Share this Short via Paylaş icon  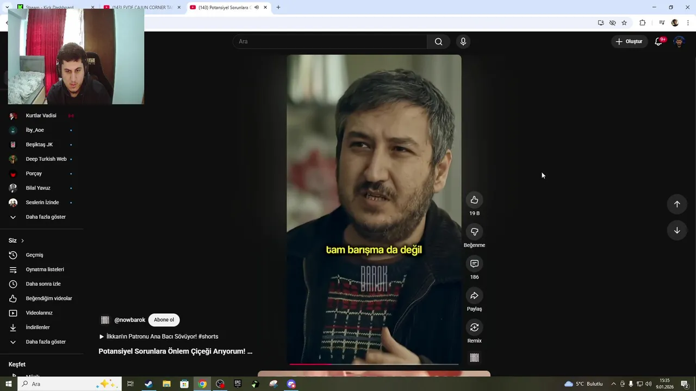click(x=474, y=295)
